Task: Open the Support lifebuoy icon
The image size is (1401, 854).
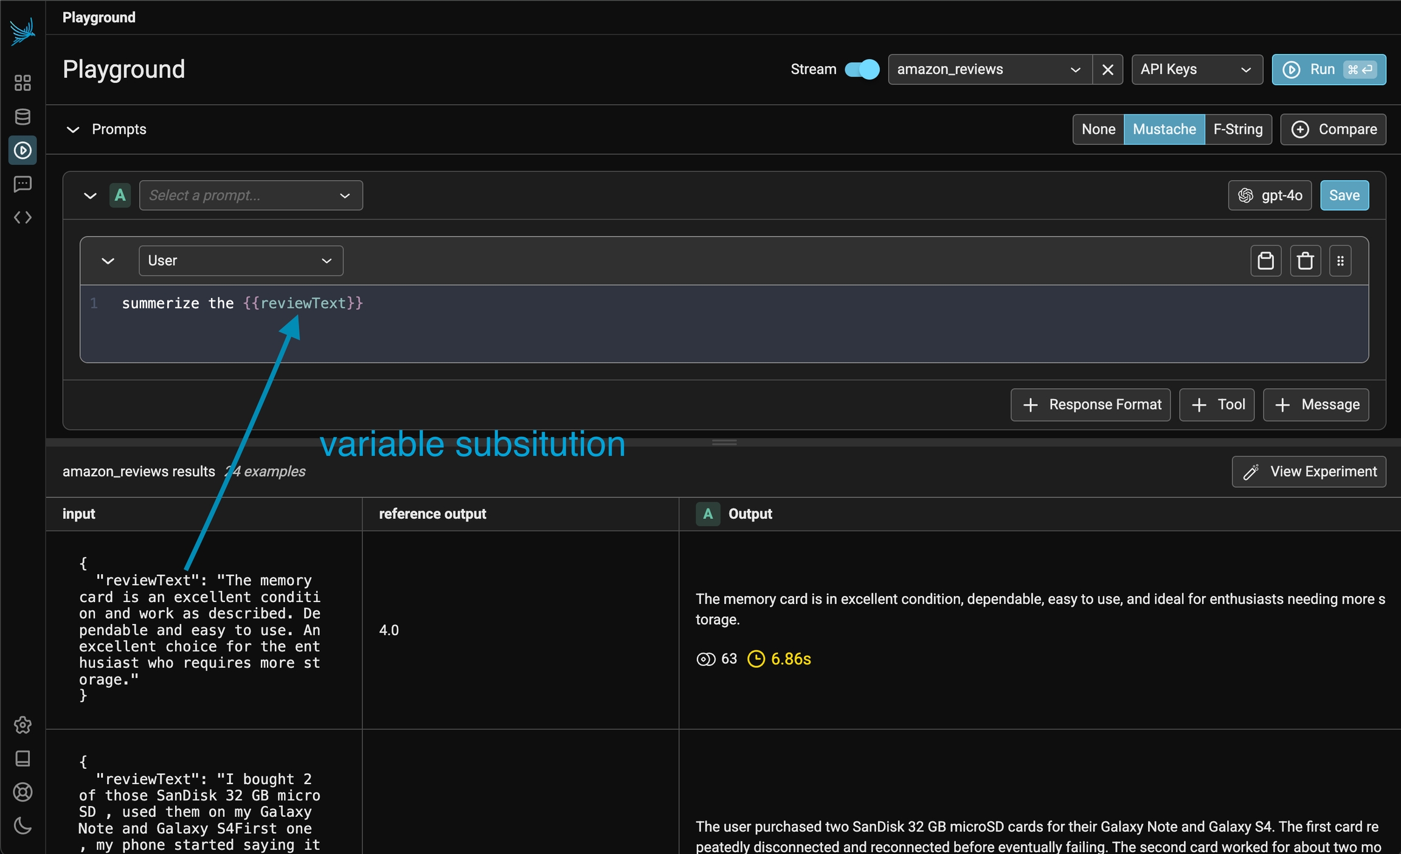Action: (x=22, y=792)
